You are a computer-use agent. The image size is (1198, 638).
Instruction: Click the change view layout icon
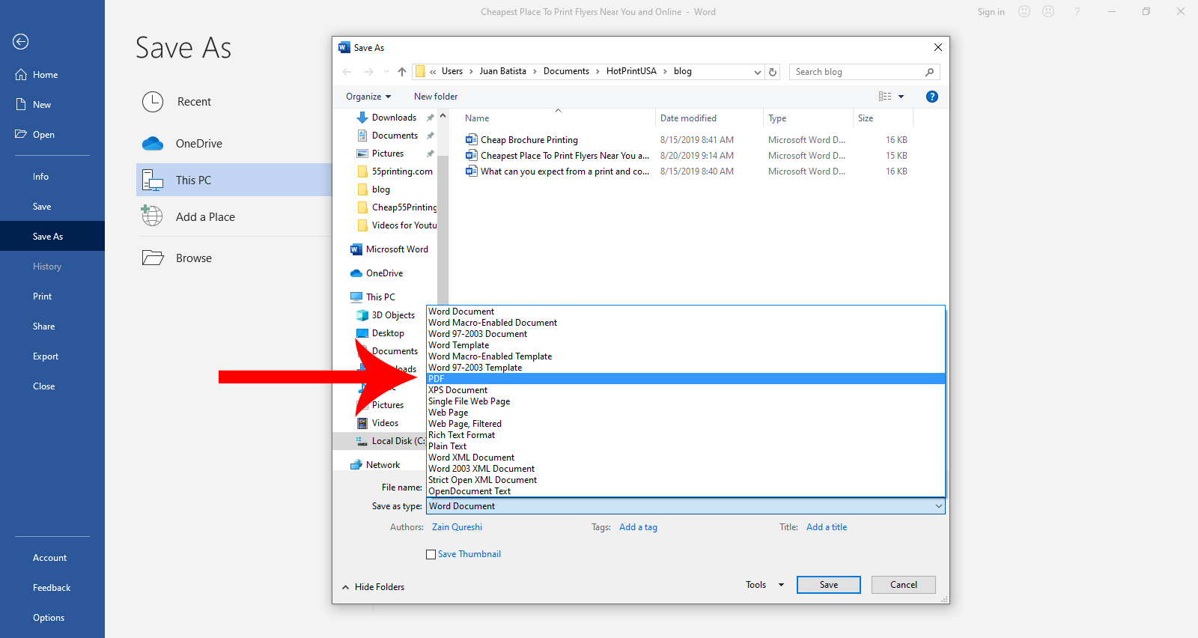tap(885, 97)
